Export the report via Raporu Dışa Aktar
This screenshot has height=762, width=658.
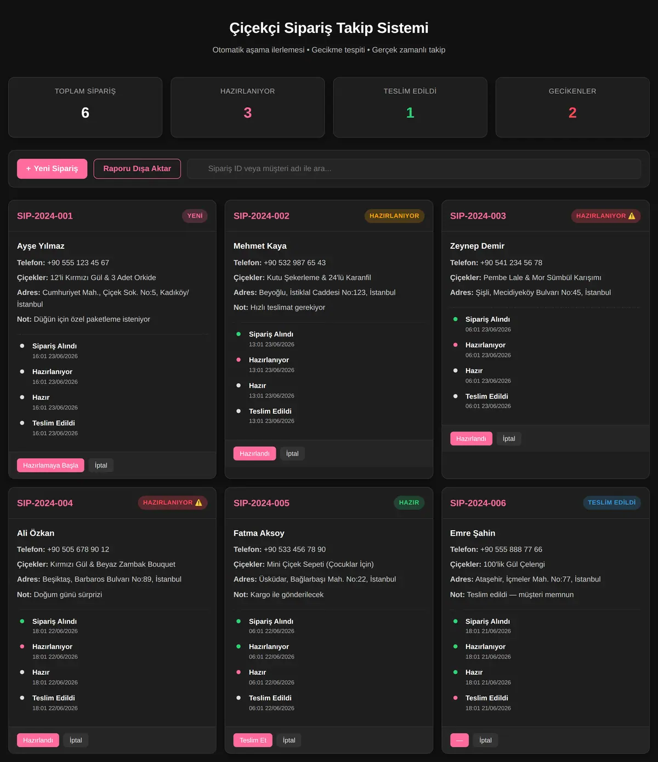tap(137, 169)
